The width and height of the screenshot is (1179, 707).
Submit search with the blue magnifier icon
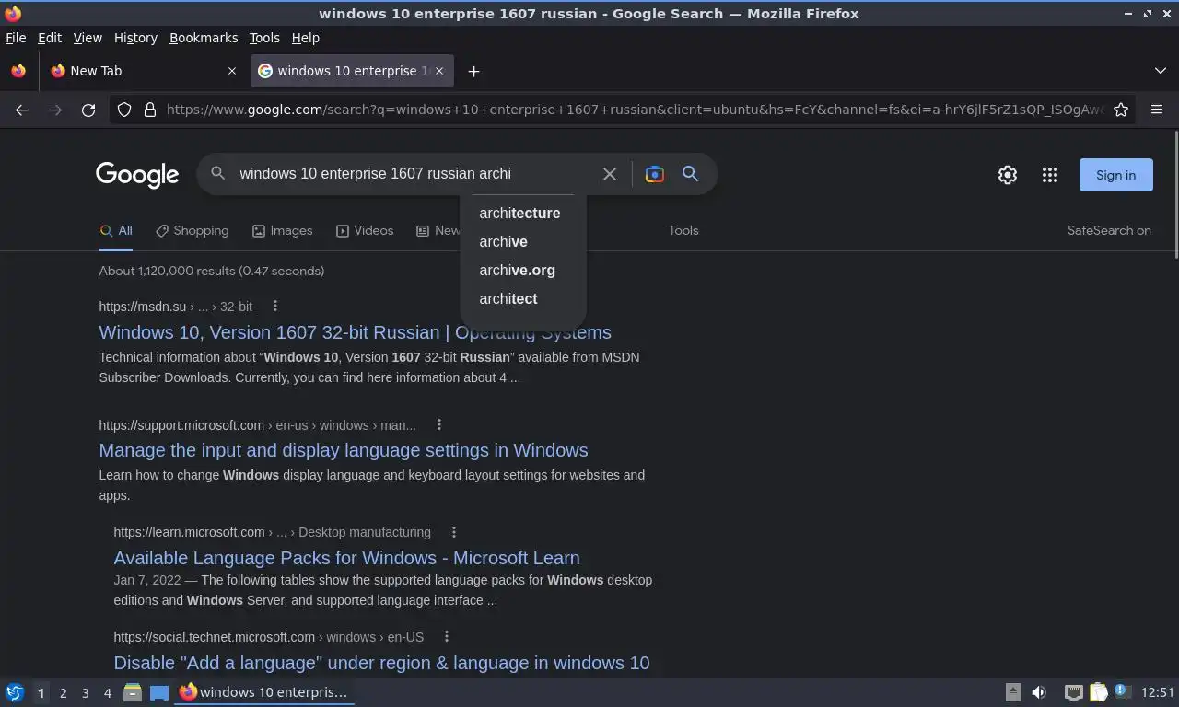(x=690, y=174)
